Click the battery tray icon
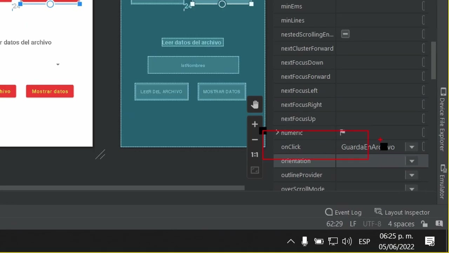Image resolution: width=449 pixels, height=253 pixels. click(319, 241)
